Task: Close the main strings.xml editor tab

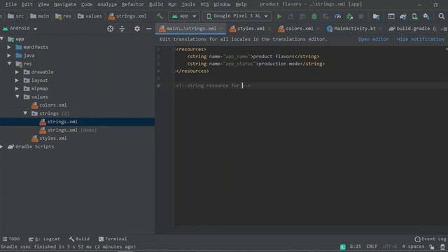Action: (x=221, y=29)
